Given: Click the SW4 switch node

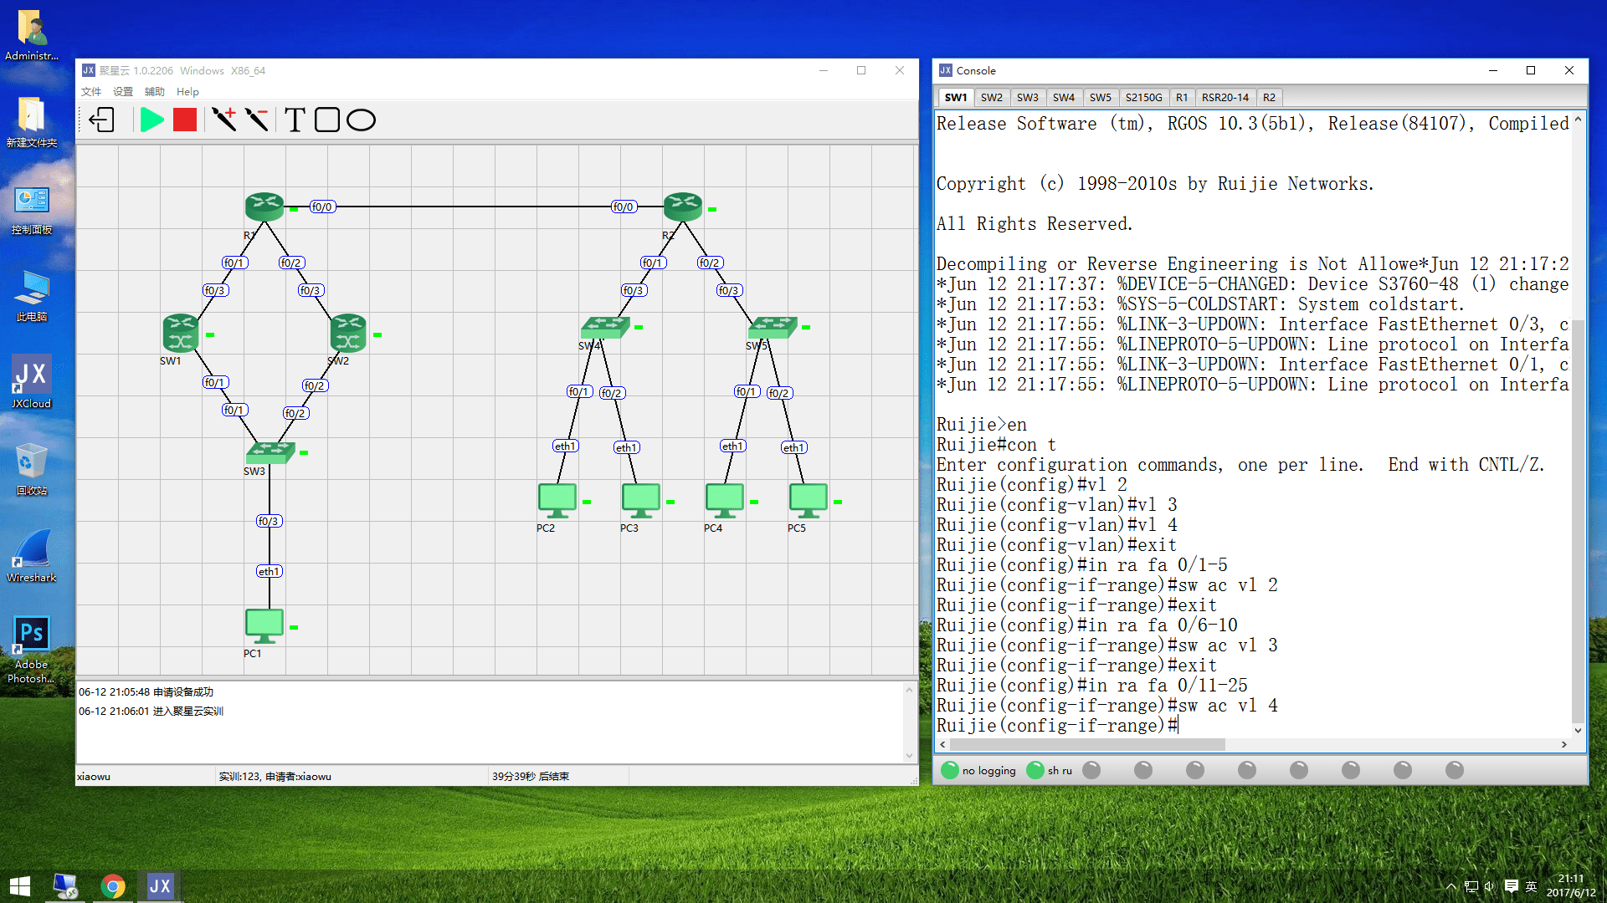Looking at the screenshot, I should point(604,327).
